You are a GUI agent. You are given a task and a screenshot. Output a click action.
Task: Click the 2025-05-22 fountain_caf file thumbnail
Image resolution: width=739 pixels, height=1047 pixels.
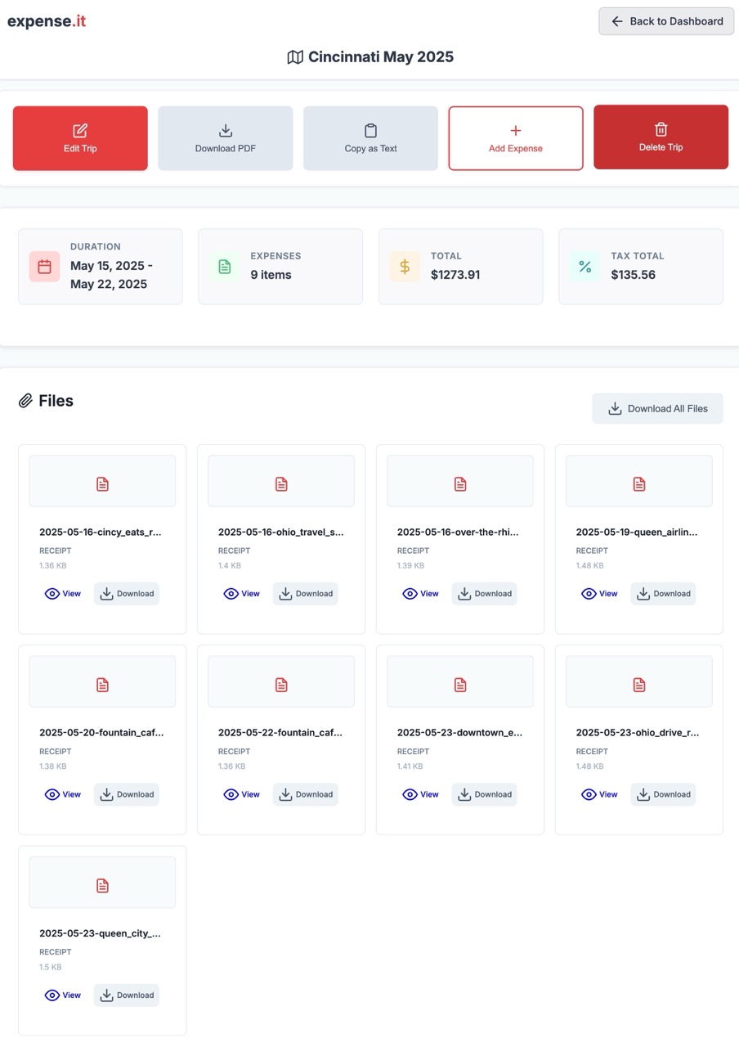[281, 681]
